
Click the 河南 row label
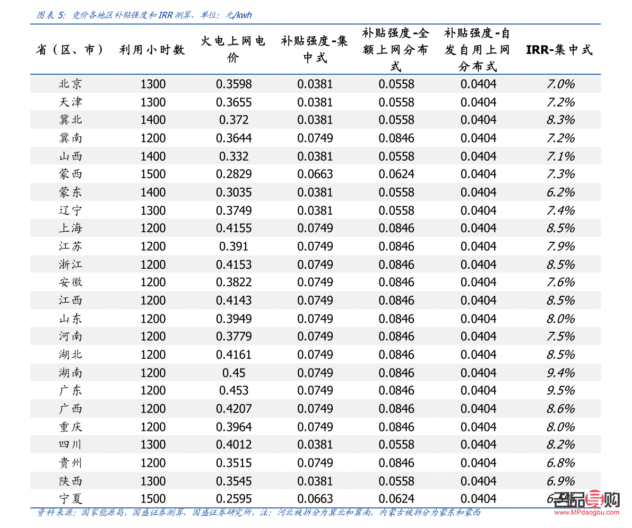click(x=71, y=336)
